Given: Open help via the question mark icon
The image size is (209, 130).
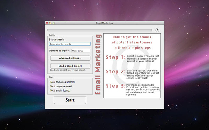Looking at the screenshot, I should pyautogui.click(x=157, y=30).
